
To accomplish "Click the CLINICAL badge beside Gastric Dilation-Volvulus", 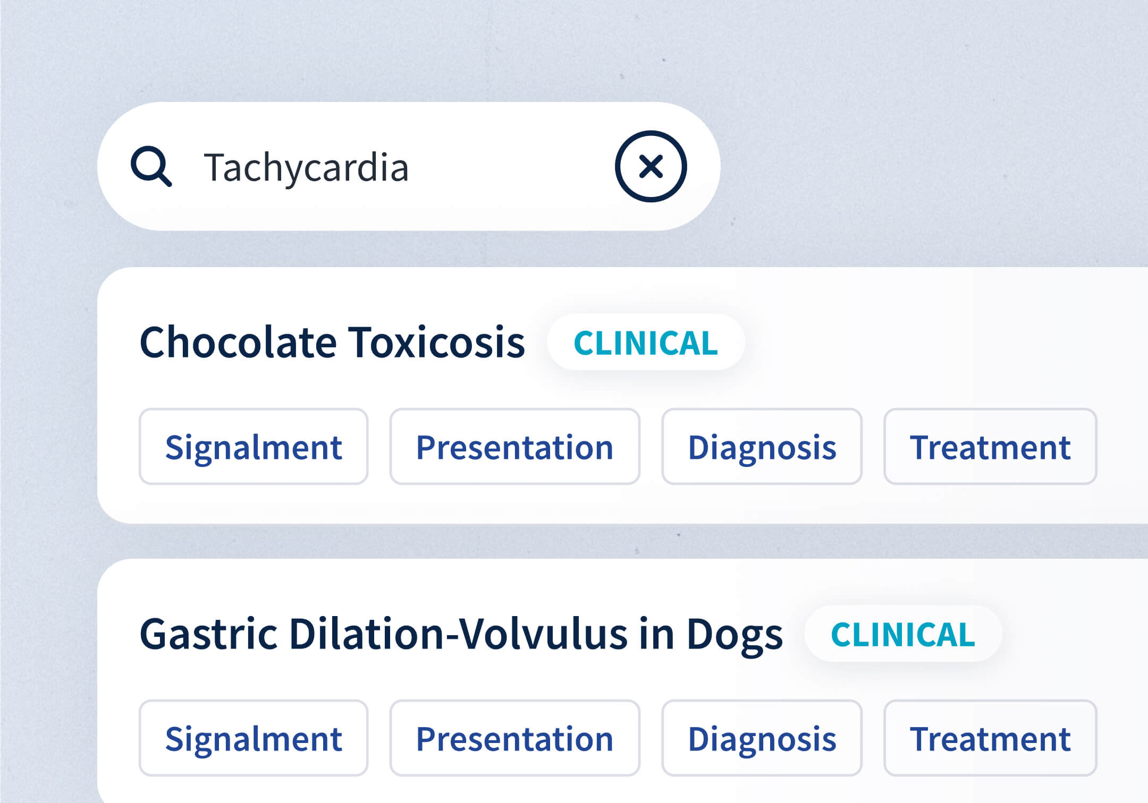I will 903,634.
